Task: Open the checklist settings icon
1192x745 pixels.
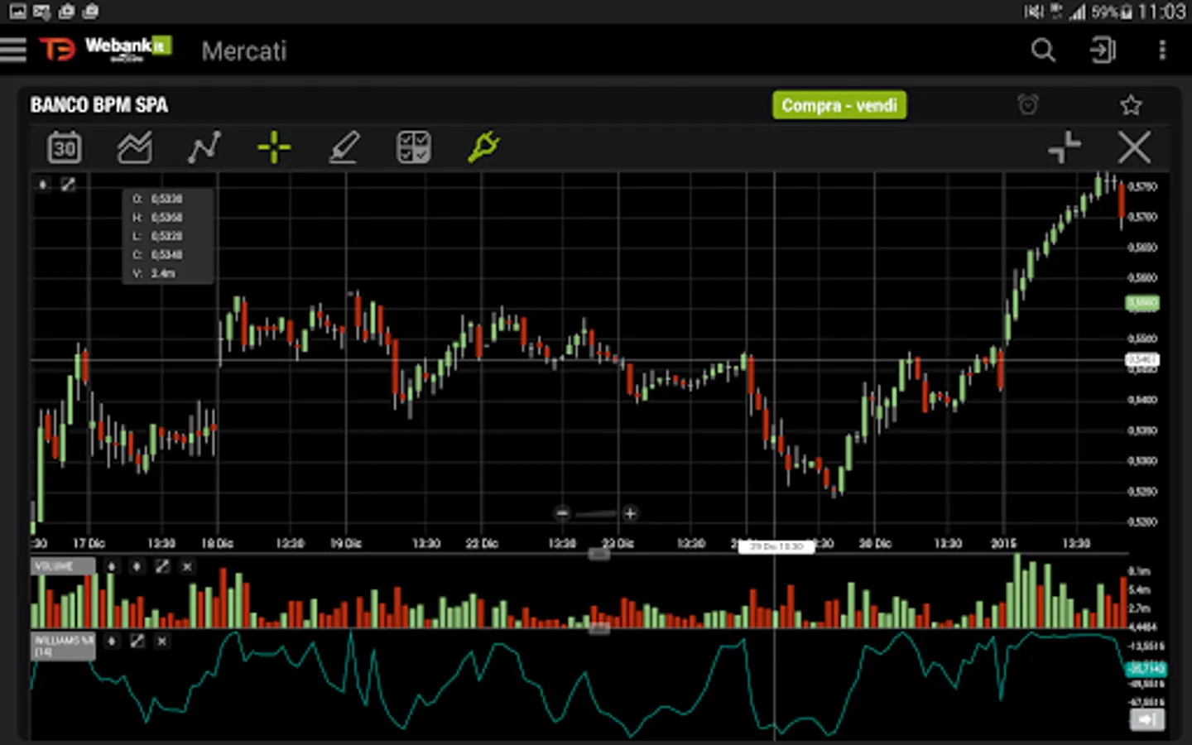Action: click(x=414, y=147)
